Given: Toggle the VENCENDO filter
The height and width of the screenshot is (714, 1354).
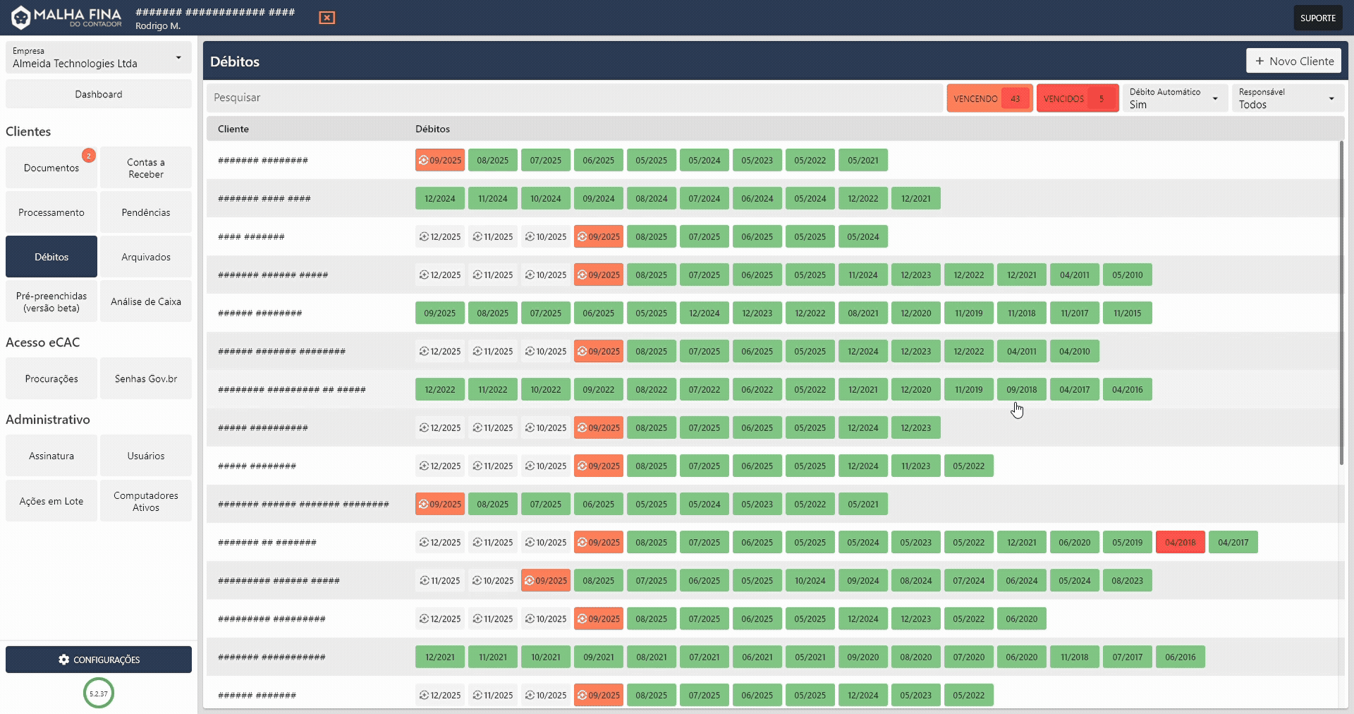Looking at the screenshot, I should (x=989, y=98).
